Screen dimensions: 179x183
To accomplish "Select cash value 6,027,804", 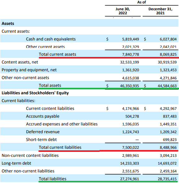I will point(168,39).
